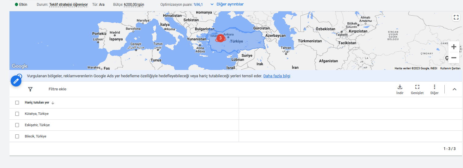The width and height of the screenshot is (463, 168).
Task: Collapse the table with the up chevron
Action: 454,89
